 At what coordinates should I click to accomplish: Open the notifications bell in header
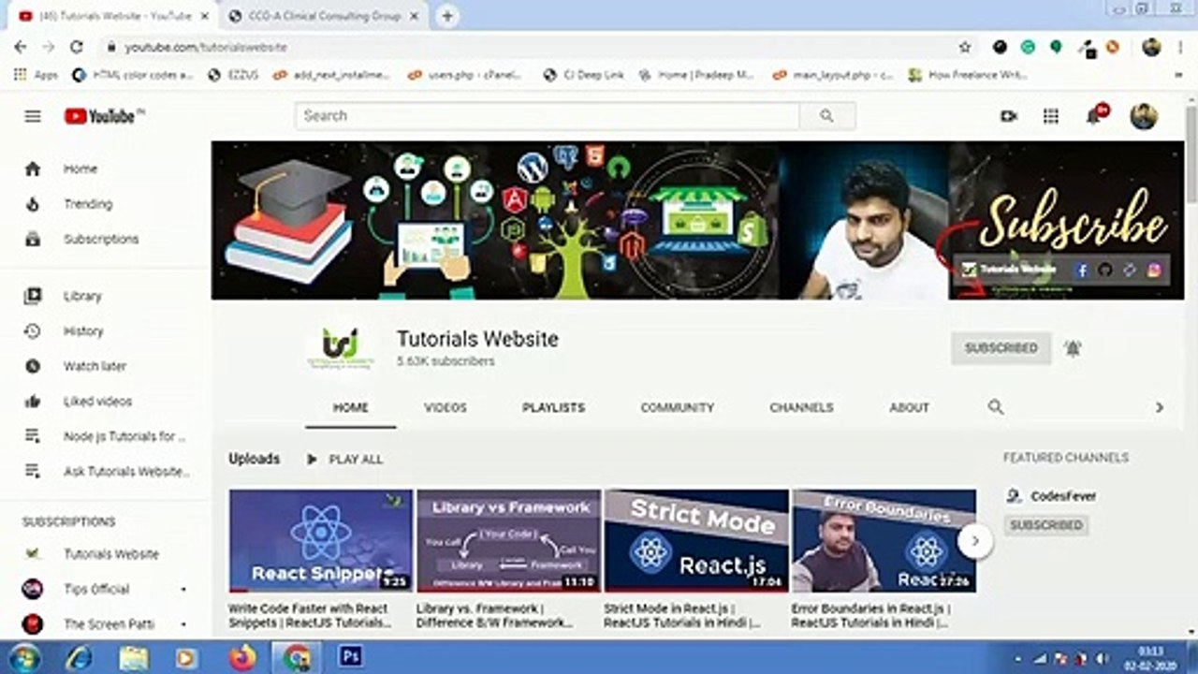[1093, 116]
